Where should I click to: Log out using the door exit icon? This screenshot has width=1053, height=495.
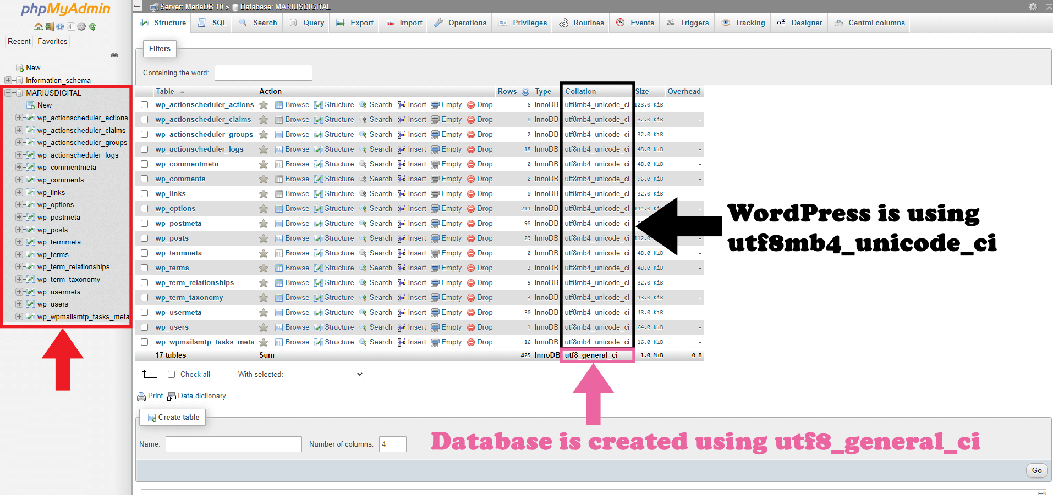click(x=50, y=26)
